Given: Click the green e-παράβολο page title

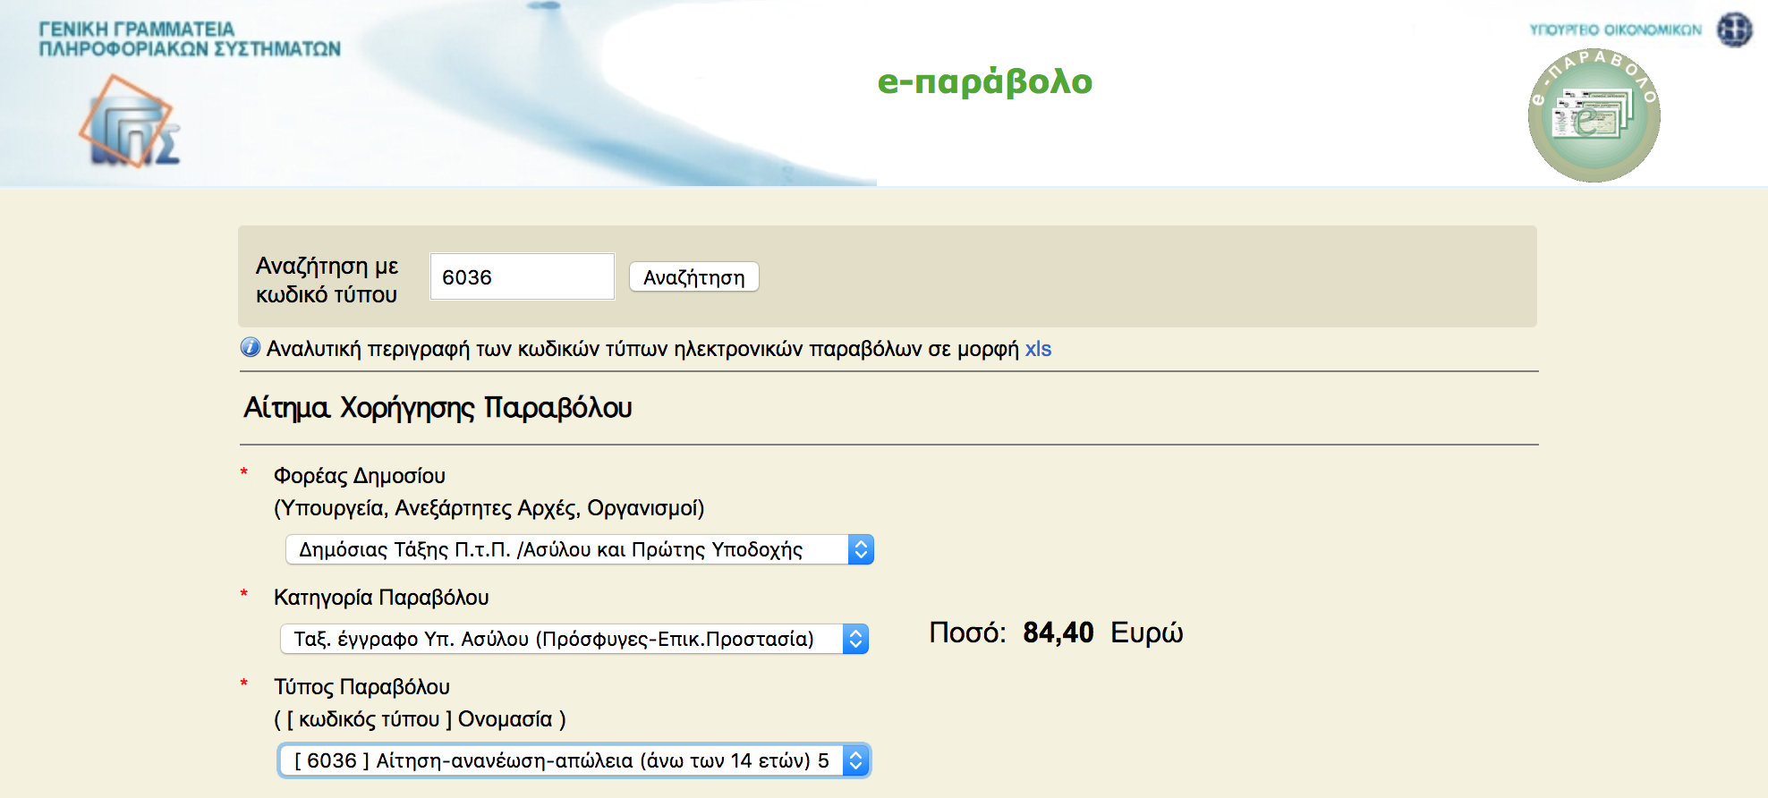Looking at the screenshot, I should coord(984,81).
